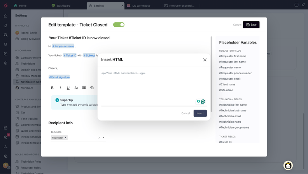Insert #Requester first name placeholder

tap(233, 56)
